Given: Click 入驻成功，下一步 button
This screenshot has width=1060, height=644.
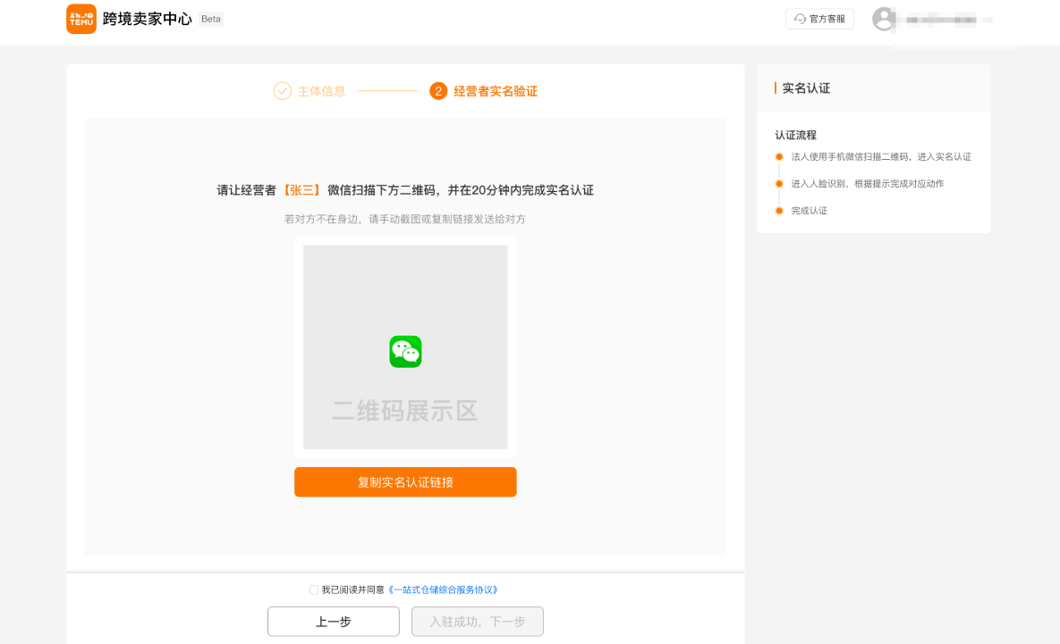Looking at the screenshot, I should [478, 622].
